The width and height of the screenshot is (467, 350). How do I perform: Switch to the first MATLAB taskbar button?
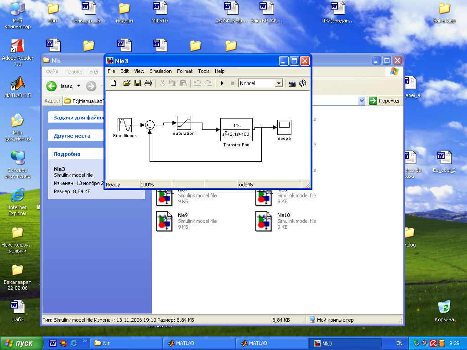click(199, 344)
